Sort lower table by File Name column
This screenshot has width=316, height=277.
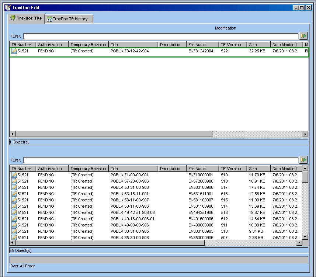[x=202, y=169]
